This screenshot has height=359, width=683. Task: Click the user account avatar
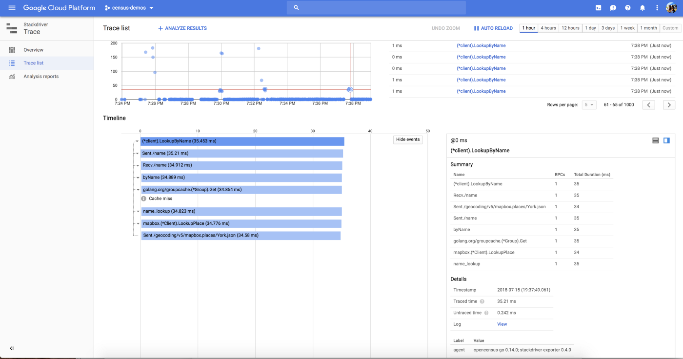[671, 8]
